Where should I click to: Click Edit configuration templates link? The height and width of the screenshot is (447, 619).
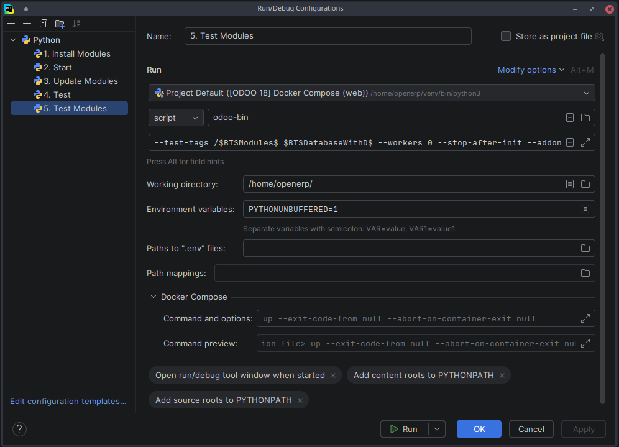click(x=68, y=401)
